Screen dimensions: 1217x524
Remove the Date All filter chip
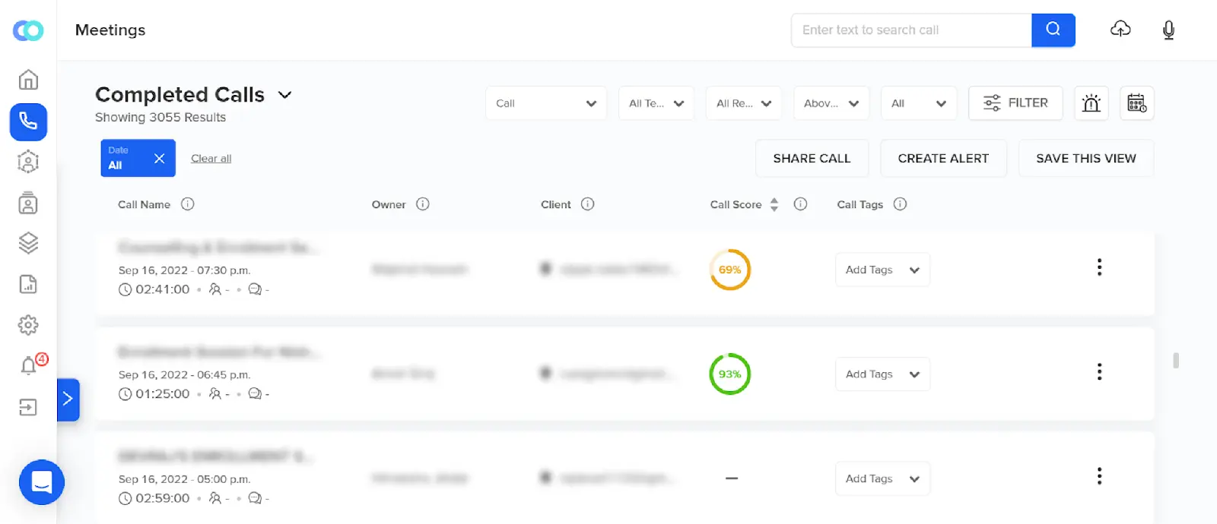[x=159, y=158]
